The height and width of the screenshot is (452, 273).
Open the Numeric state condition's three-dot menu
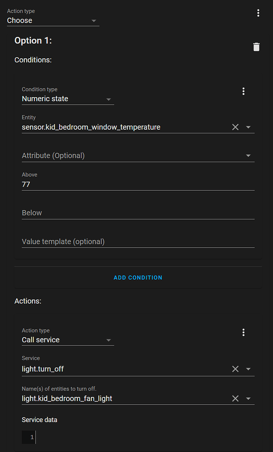(244, 91)
